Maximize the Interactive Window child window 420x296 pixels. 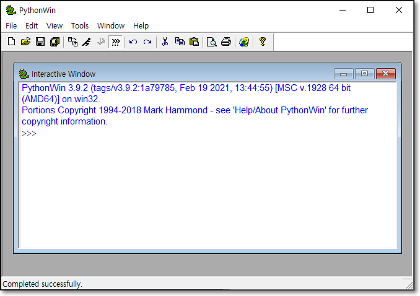click(x=364, y=74)
